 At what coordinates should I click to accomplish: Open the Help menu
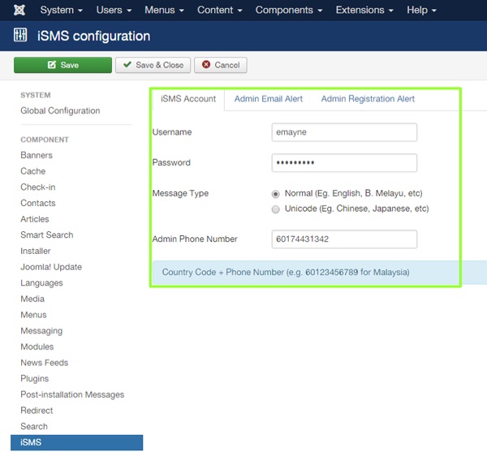pyautogui.click(x=421, y=10)
